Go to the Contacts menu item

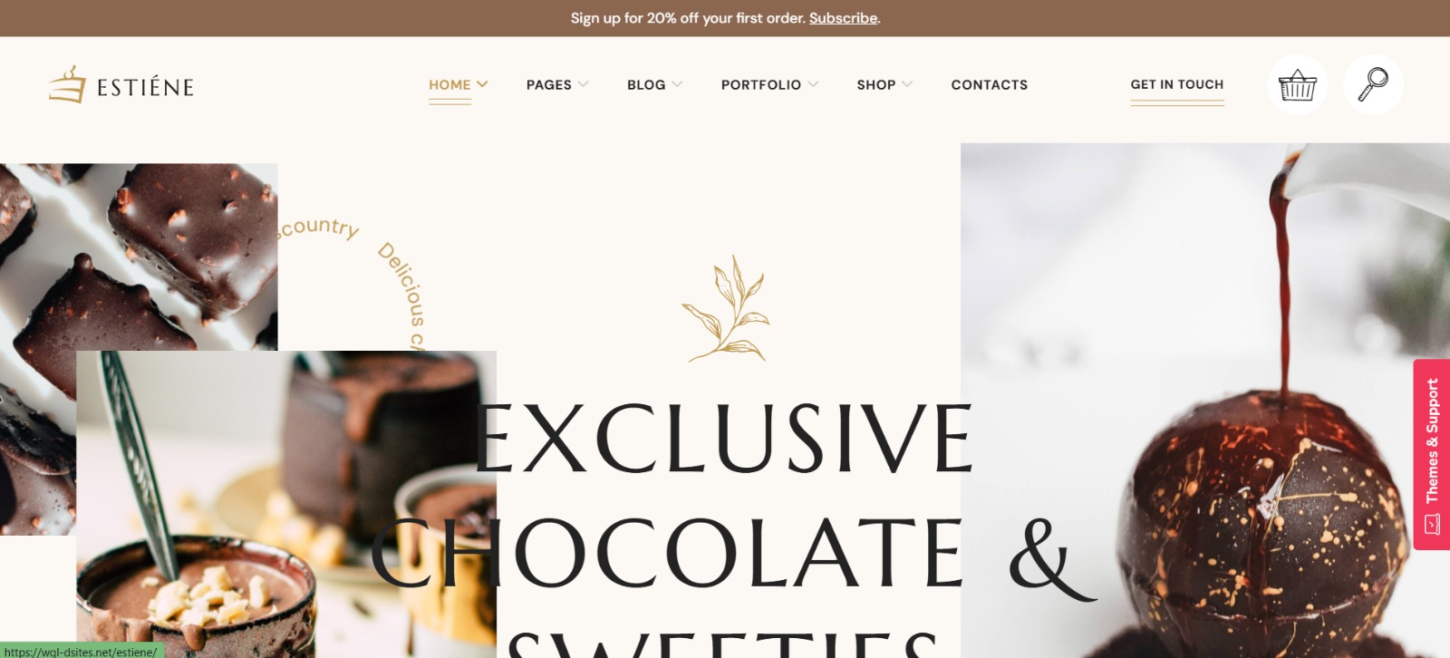(990, 84)
